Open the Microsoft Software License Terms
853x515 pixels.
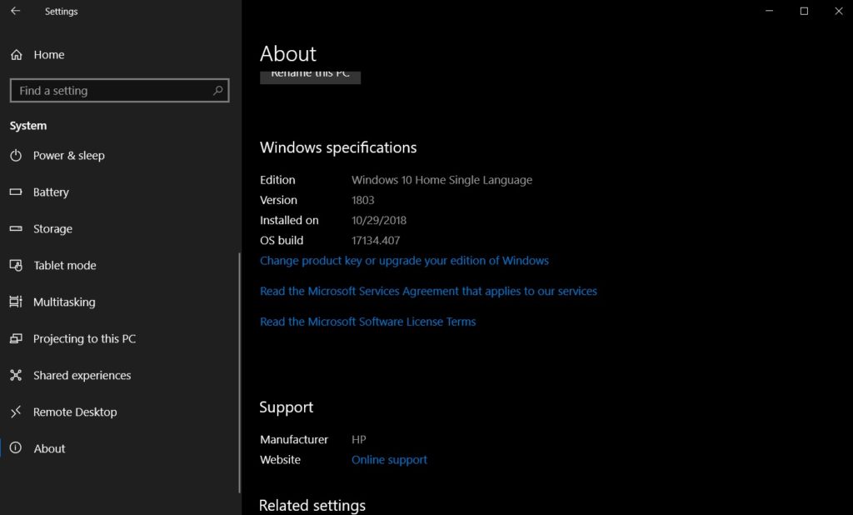point(367,321)
